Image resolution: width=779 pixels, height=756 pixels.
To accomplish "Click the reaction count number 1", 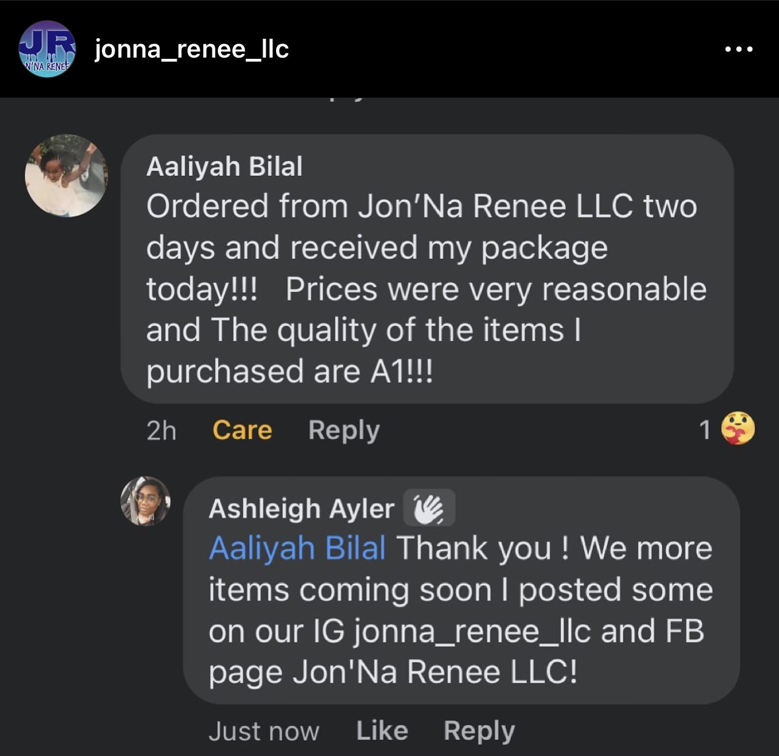I will click(704, 430).
